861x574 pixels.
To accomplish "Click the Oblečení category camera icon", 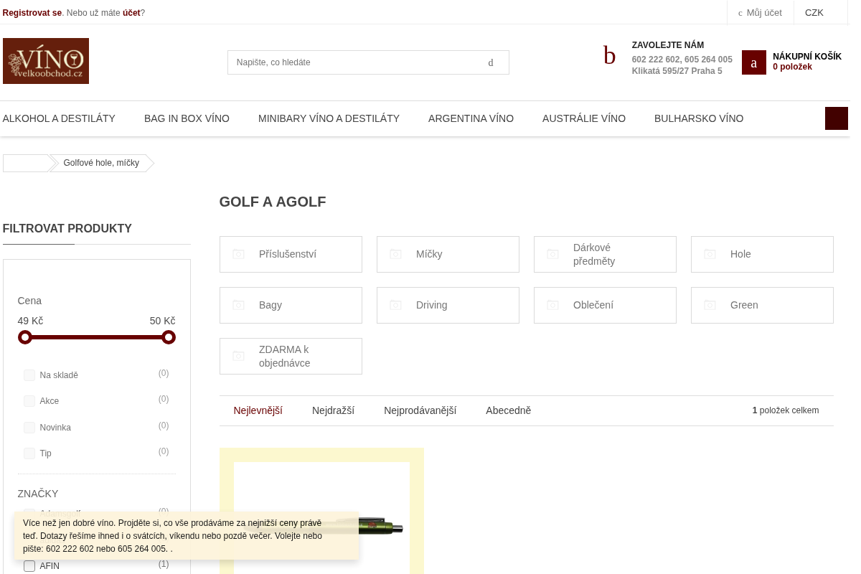I will point(553,305).
